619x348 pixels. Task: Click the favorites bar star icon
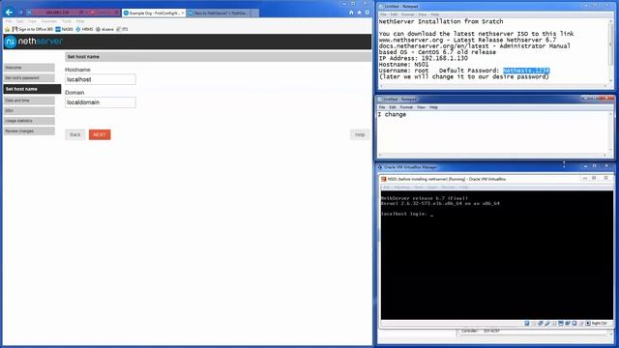(7, 29)
